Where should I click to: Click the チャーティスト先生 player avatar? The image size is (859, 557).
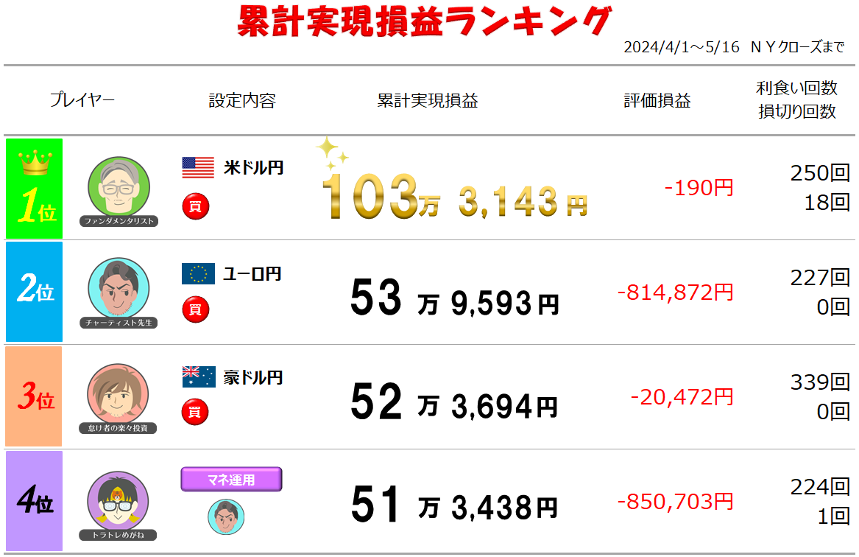point(119,288)
